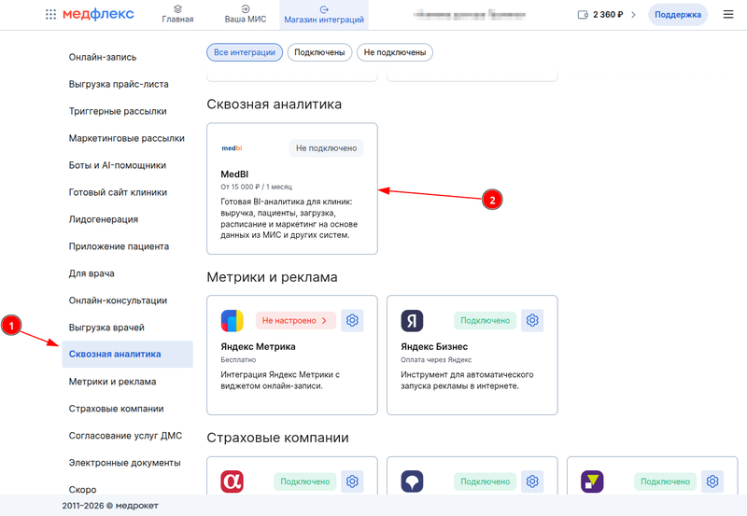Open Онлайн-консультации in sidebar
Screen dimensions: 747x516
pyautogui.click(x=118, y=300)
